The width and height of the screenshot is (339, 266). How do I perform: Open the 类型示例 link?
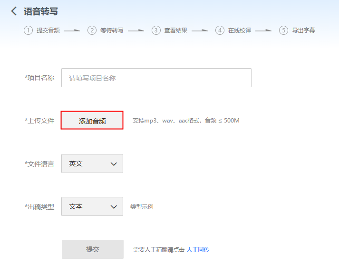point(142,207)
